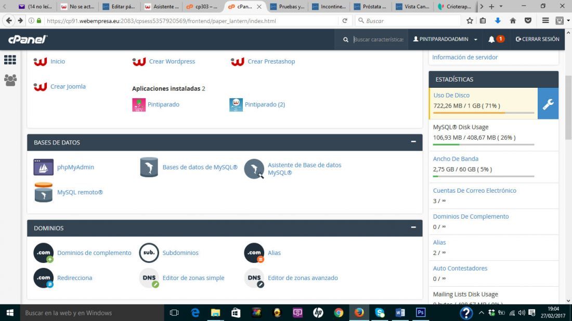Click the Crear Wordpress icon

click(139, 62)
